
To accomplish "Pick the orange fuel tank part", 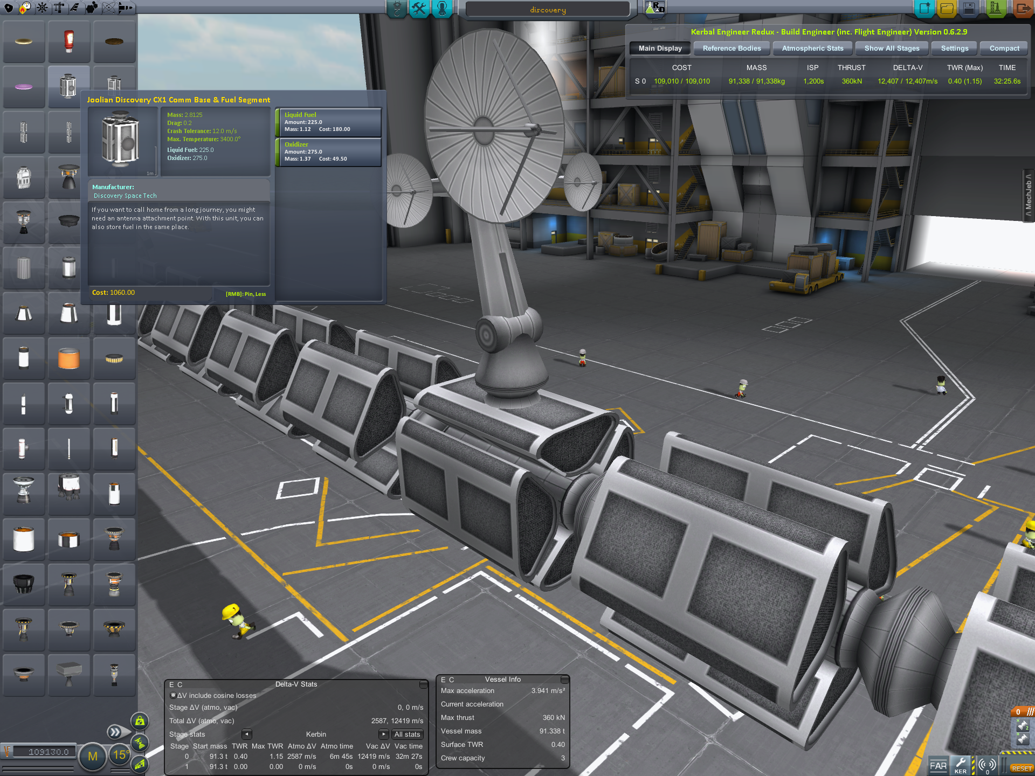I will coord(68,358).
